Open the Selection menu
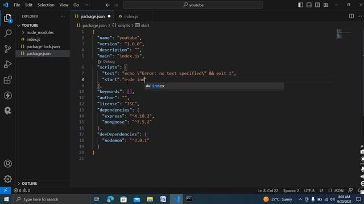This screenshot has width=364, height=204. point(45,5)
